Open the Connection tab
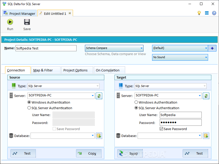219x164 pixels. pos(18,70)
